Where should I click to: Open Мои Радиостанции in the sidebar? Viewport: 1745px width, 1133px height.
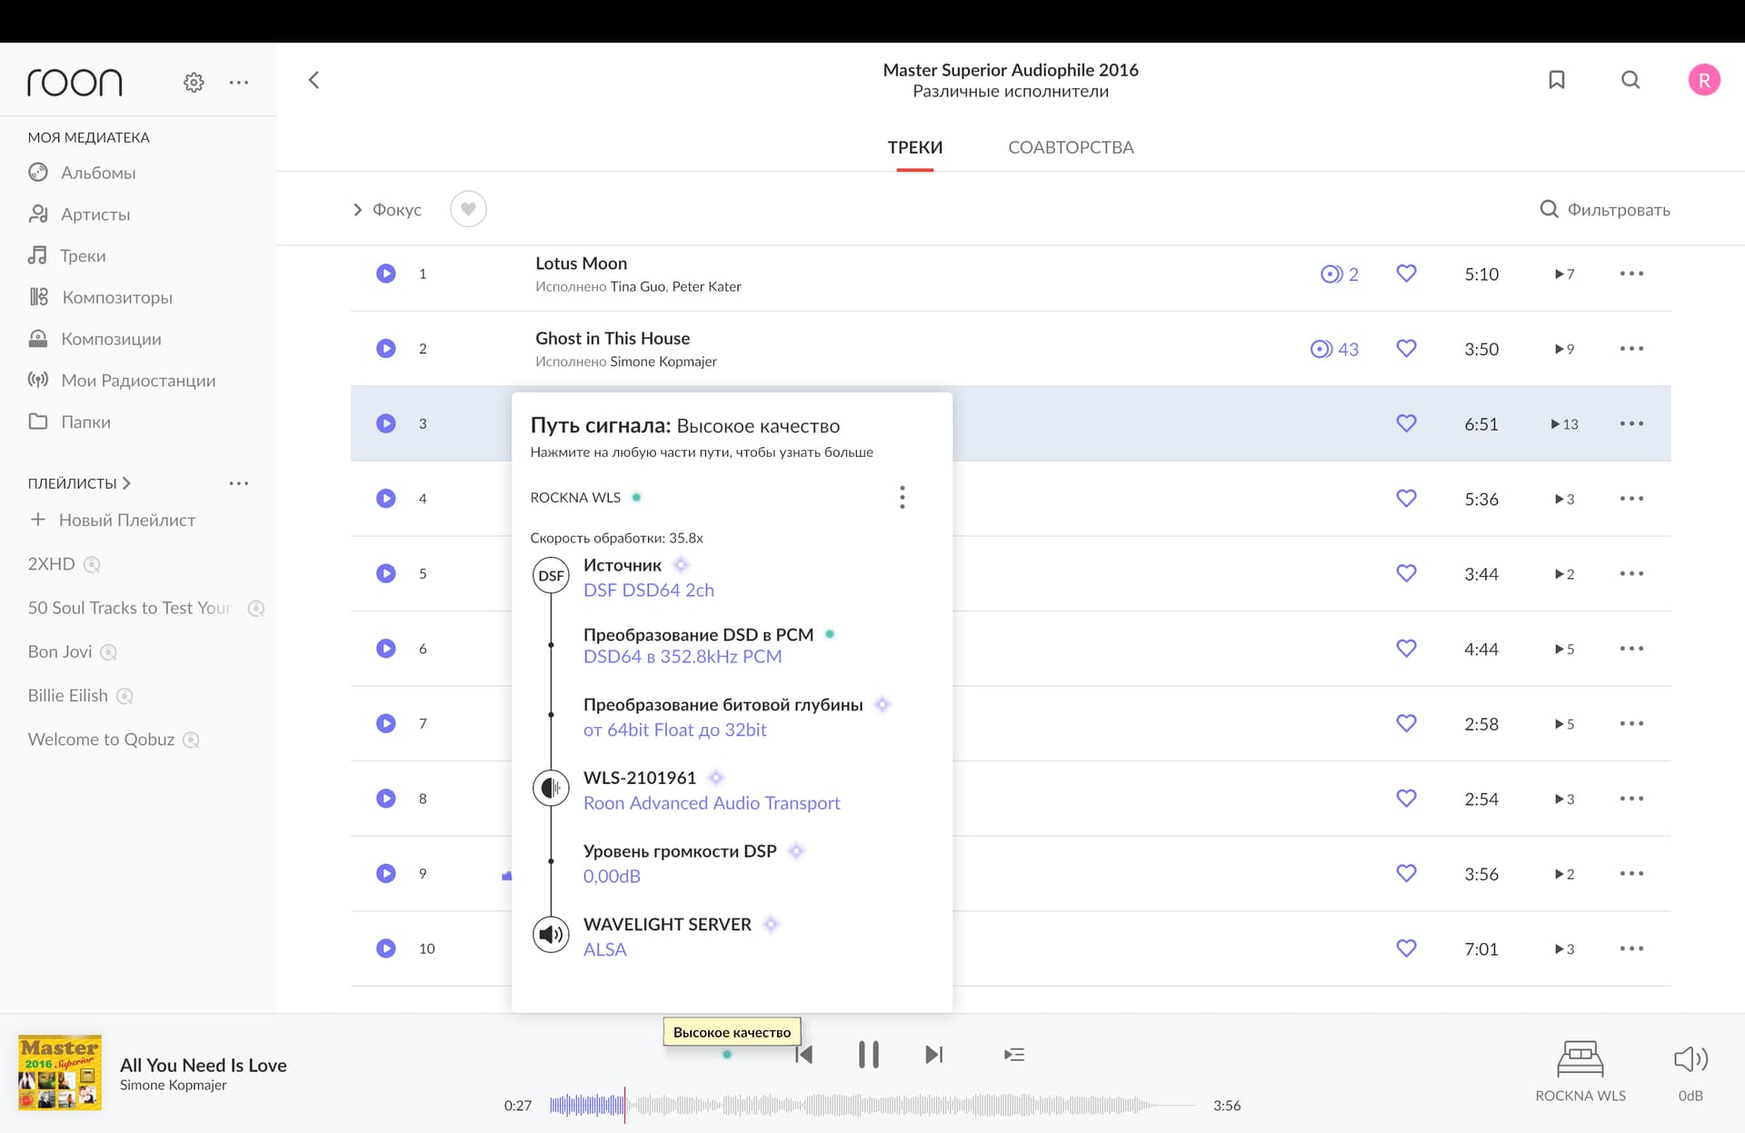(x=122, y=381)
